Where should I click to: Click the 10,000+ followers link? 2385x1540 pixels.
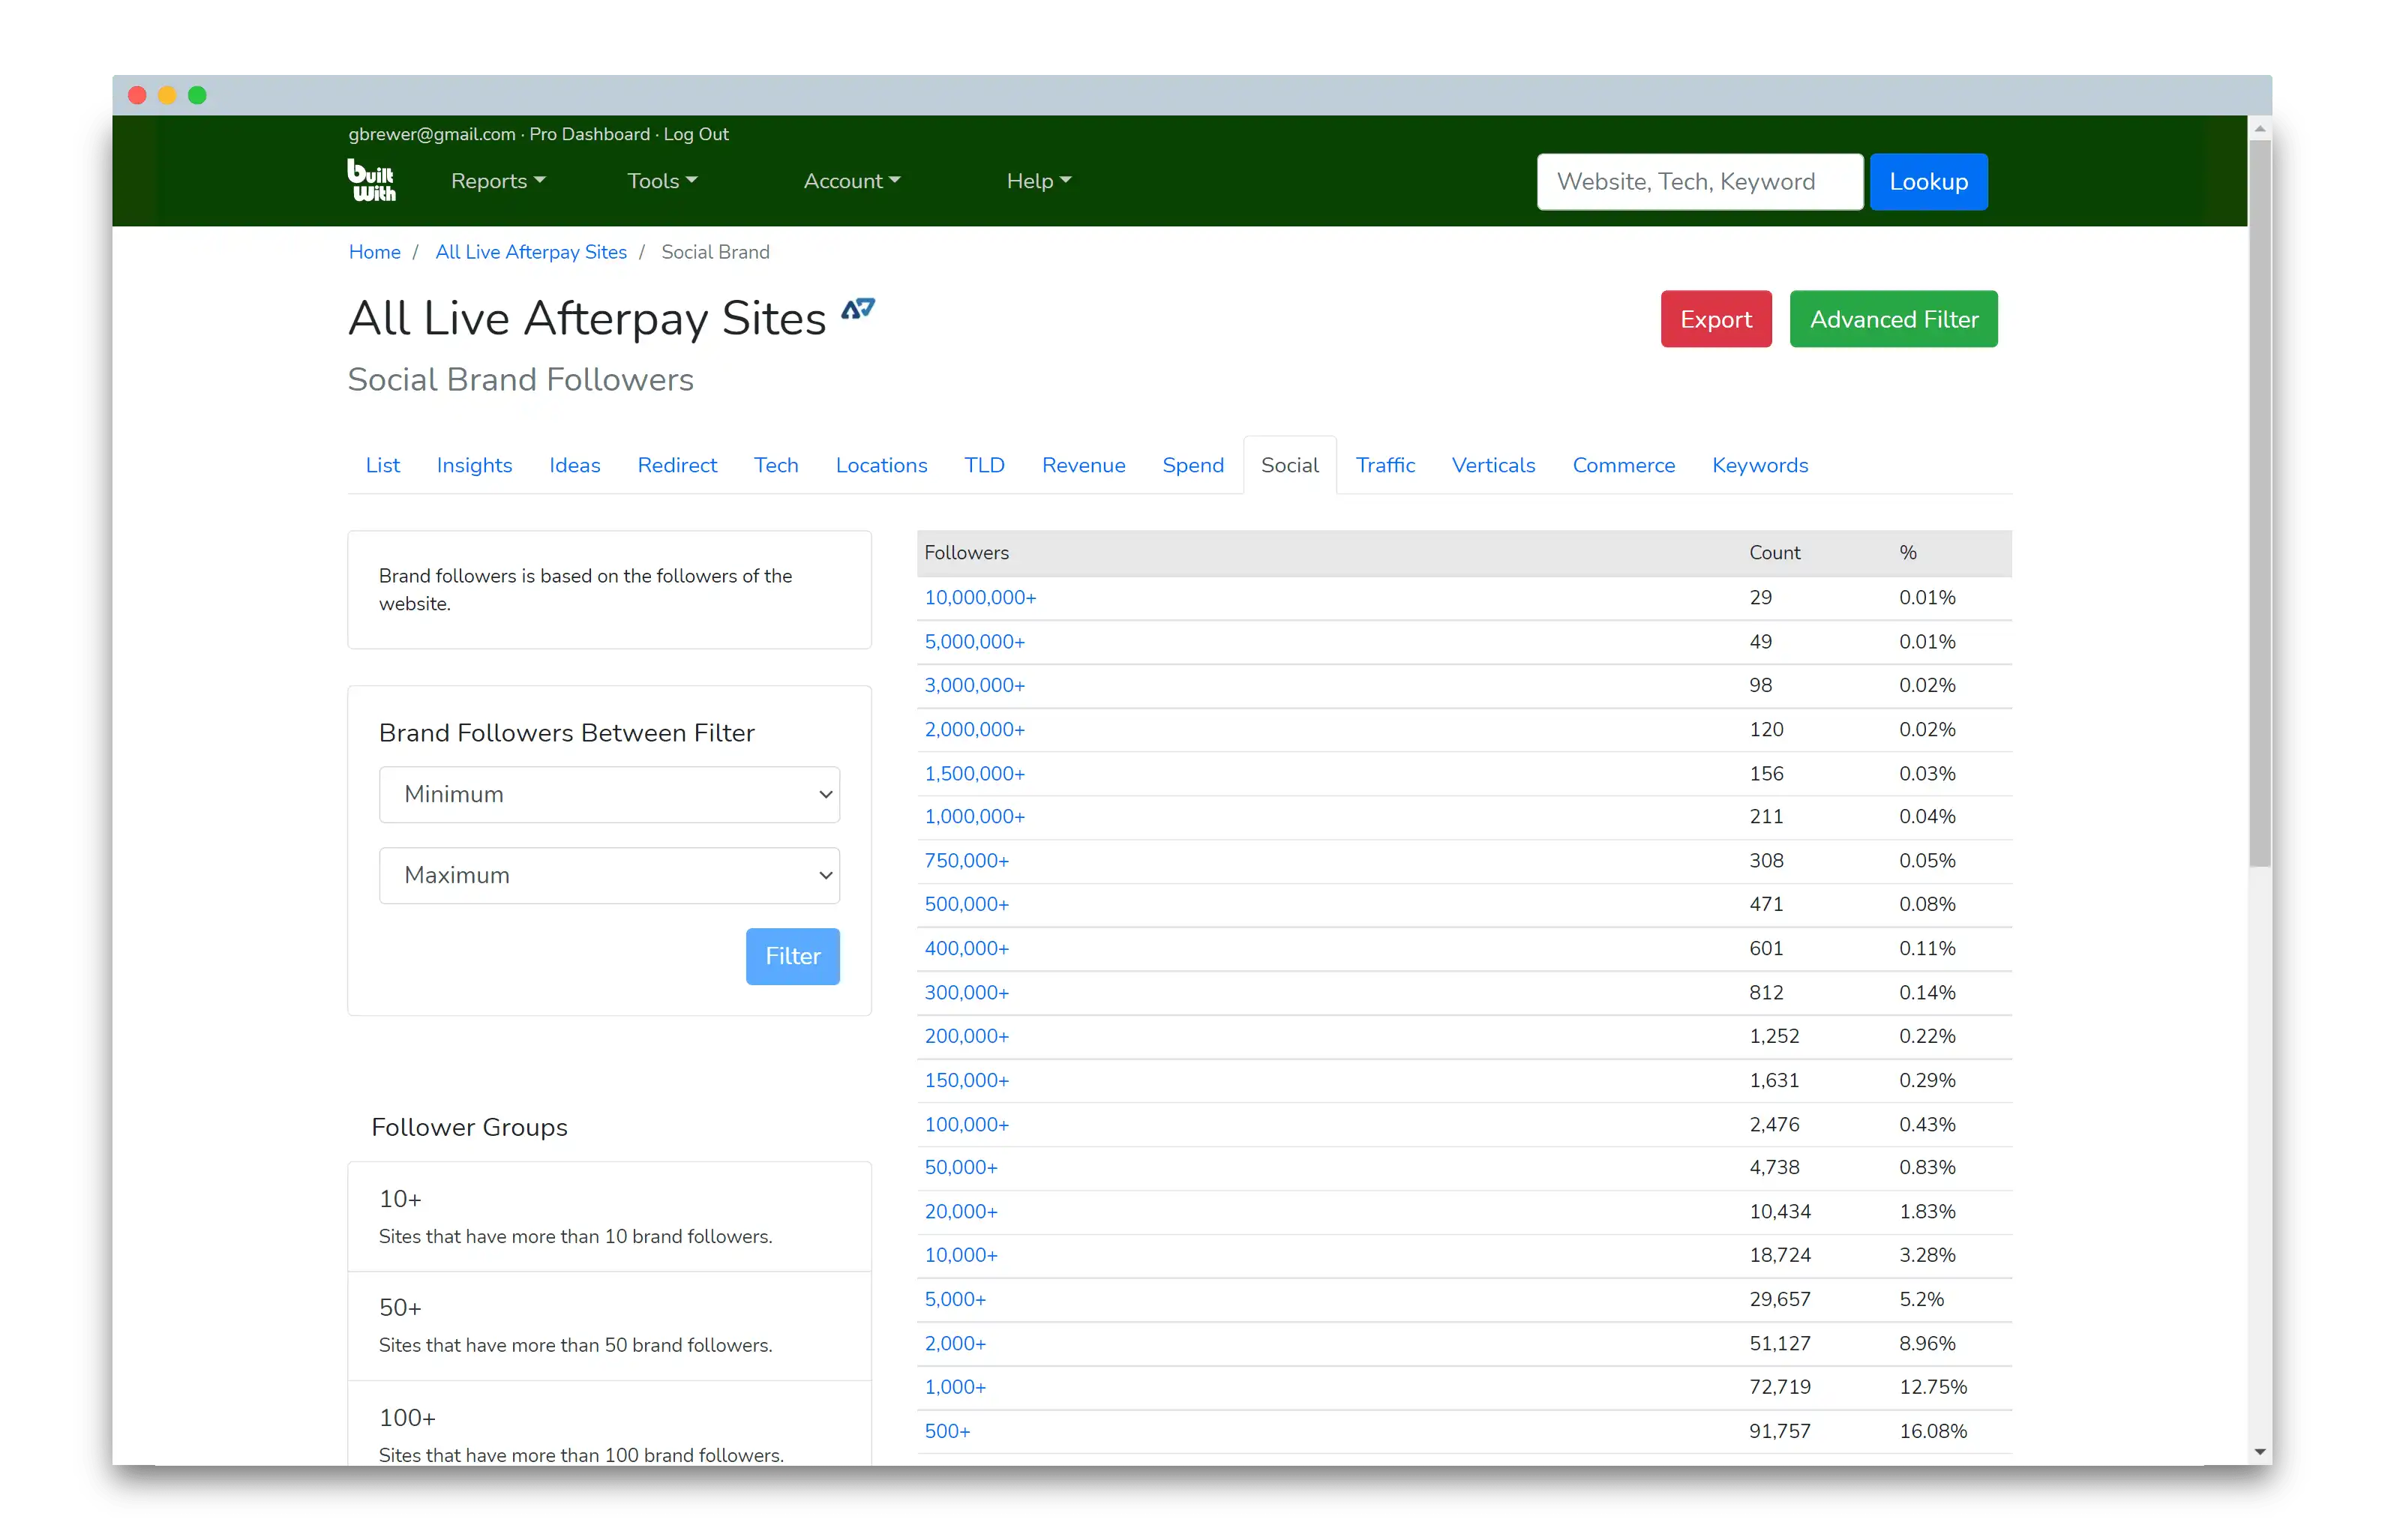click(960, 1254)
